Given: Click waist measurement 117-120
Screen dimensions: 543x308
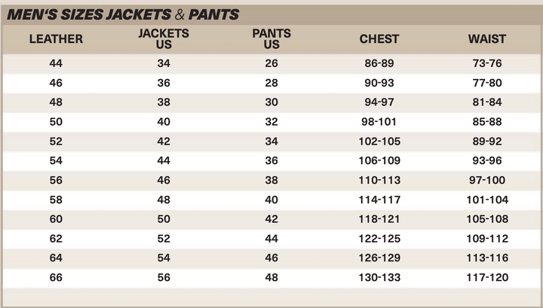Looking at the screenshot, I should pos(486,277).
